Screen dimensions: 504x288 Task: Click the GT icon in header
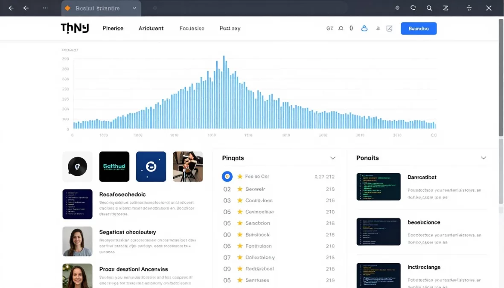(330, 28)
